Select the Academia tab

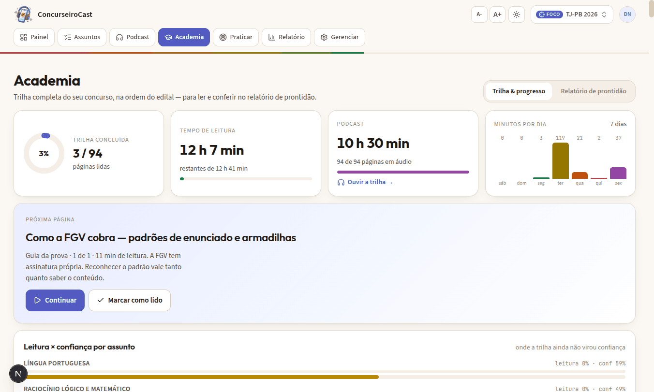(184, 37)
